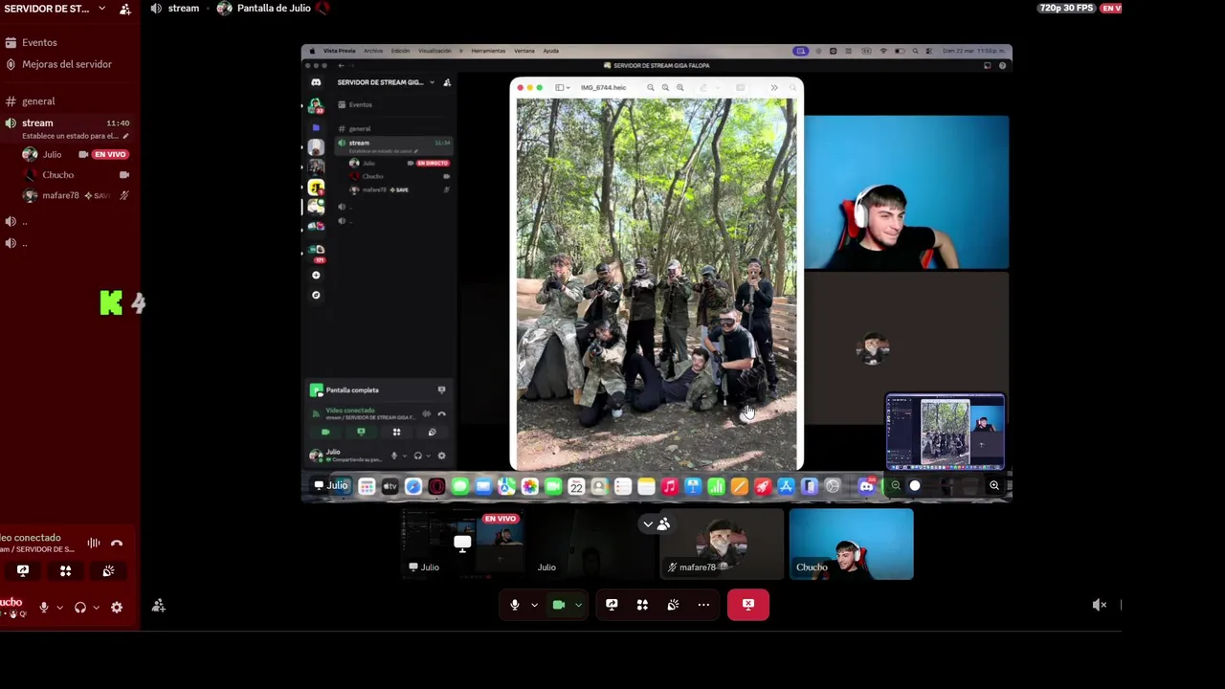Open Photos app in streamed dock
Image resolution: width=1225 pixels, height=689 pixels.
click(529, 487)
